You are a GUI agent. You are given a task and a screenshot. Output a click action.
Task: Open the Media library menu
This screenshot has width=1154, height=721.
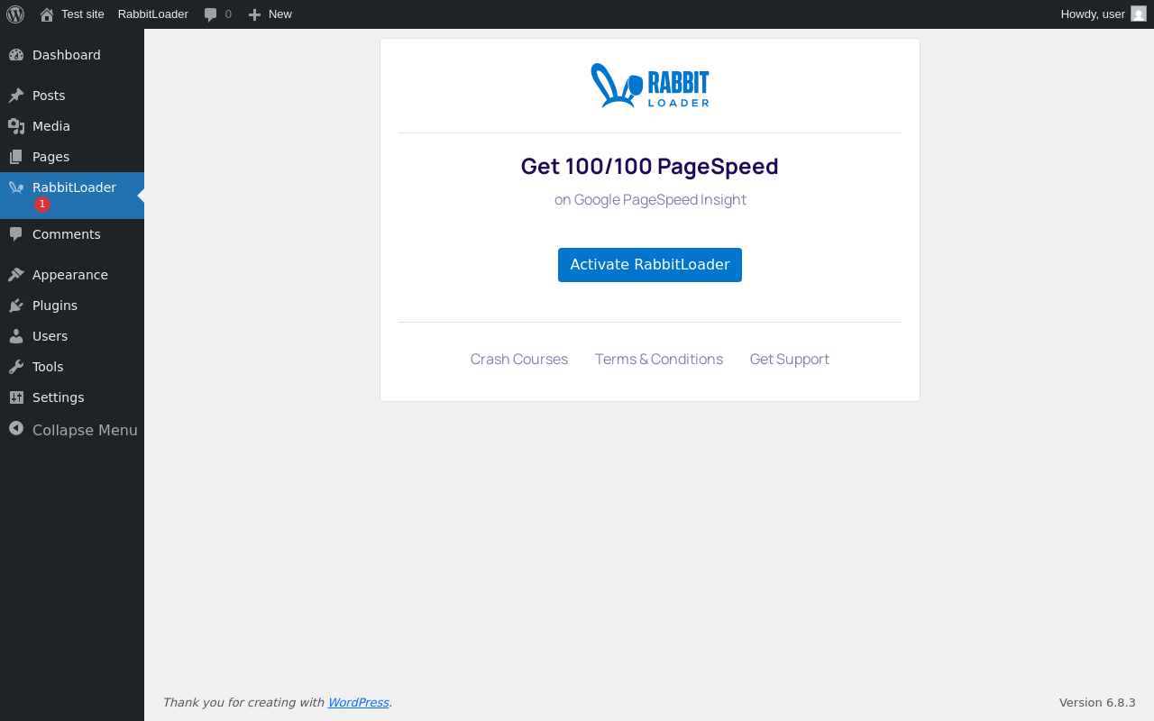(x=72, y=126)
